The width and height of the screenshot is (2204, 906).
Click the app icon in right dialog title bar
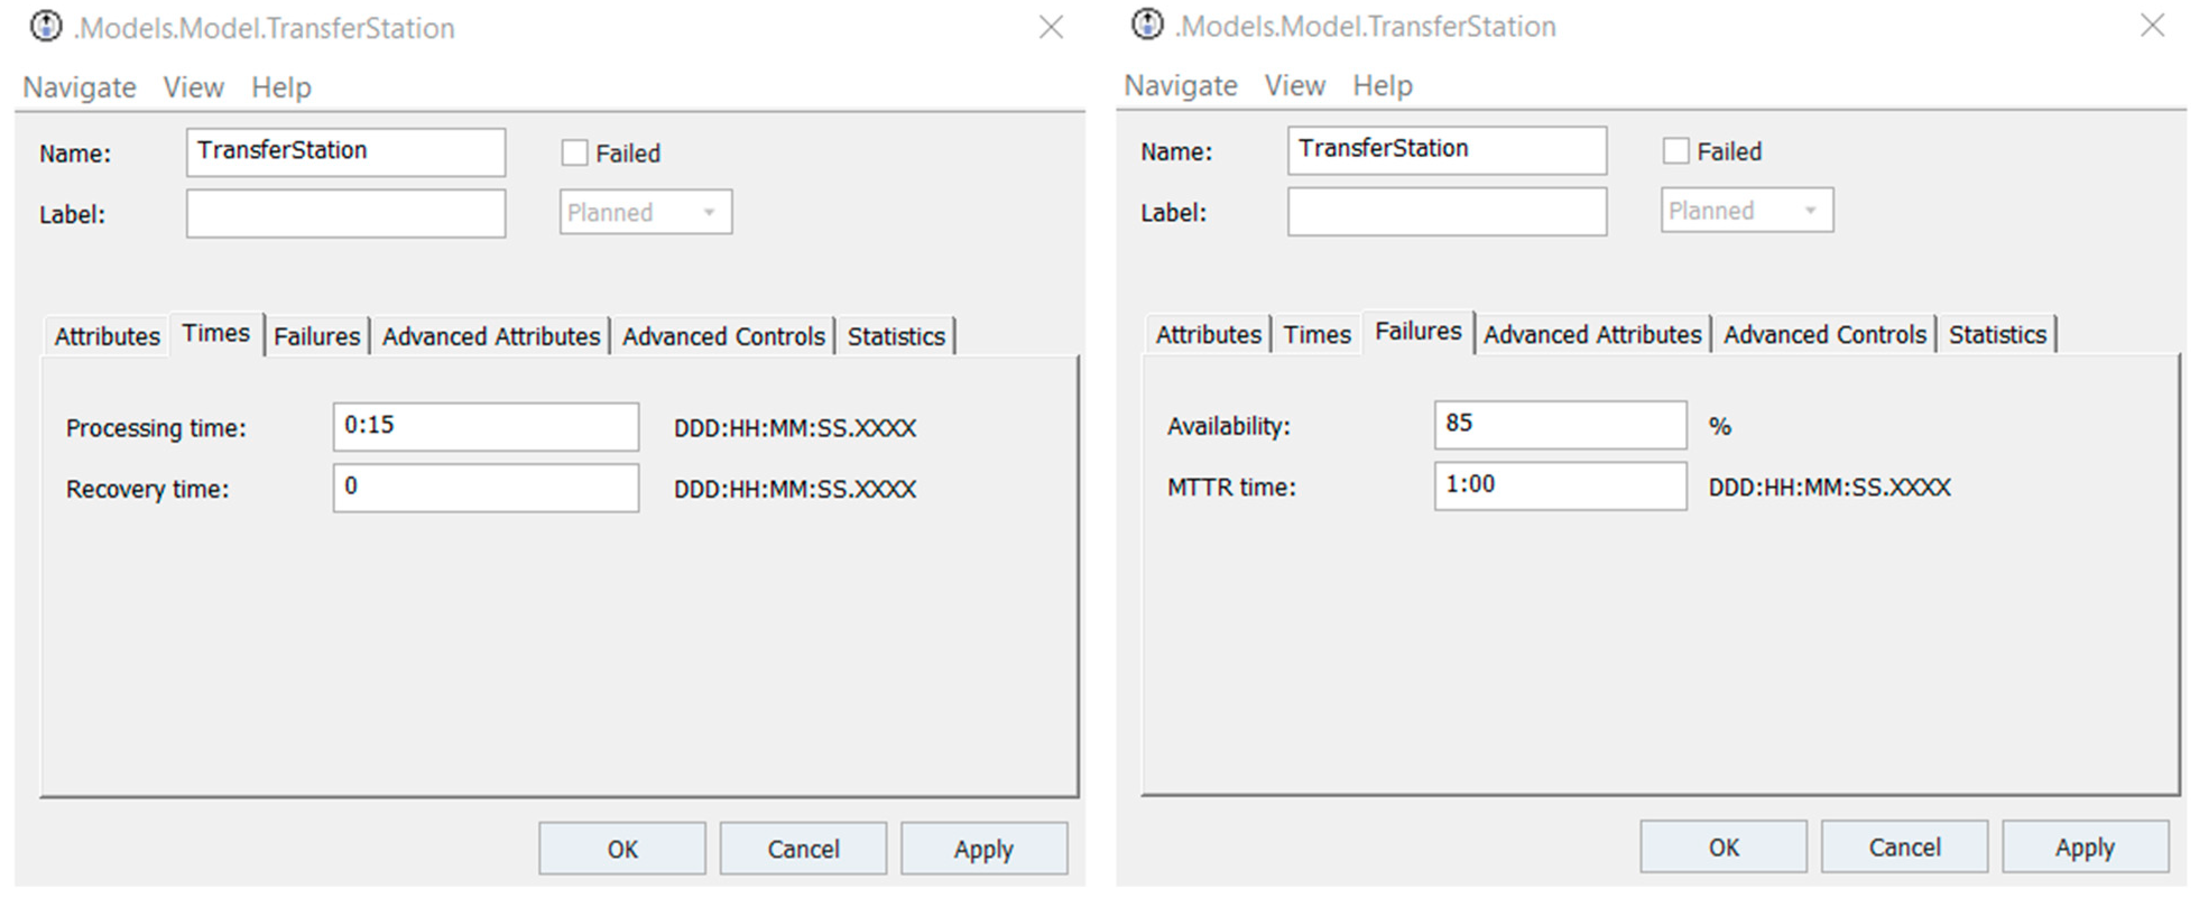point(1147,25)
